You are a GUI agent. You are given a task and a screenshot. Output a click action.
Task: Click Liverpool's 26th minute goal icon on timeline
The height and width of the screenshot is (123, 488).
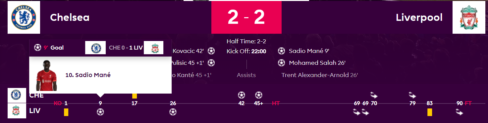click(173, 112)
